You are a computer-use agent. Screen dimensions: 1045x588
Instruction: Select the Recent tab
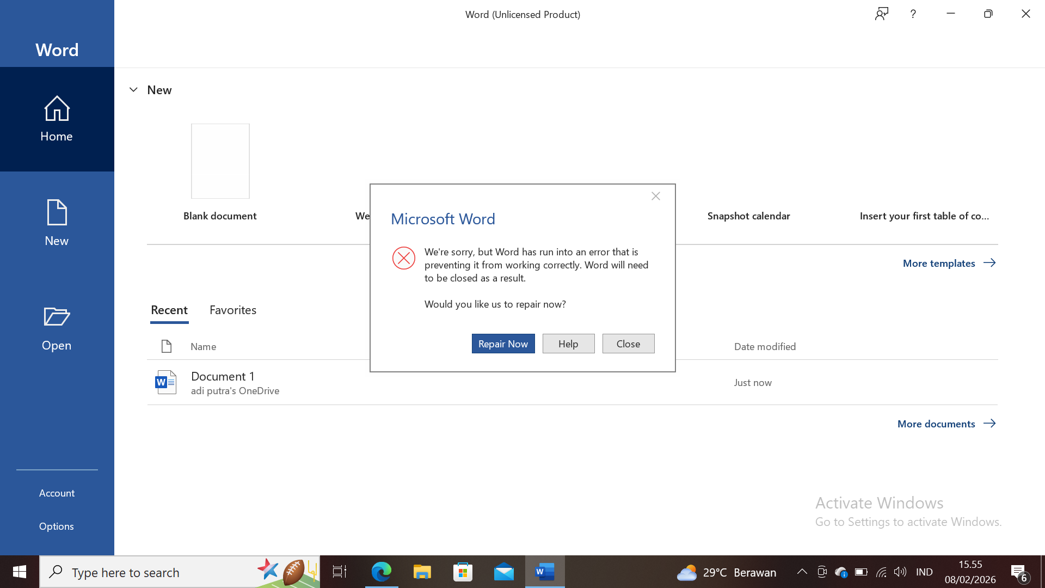coord(169,310)
